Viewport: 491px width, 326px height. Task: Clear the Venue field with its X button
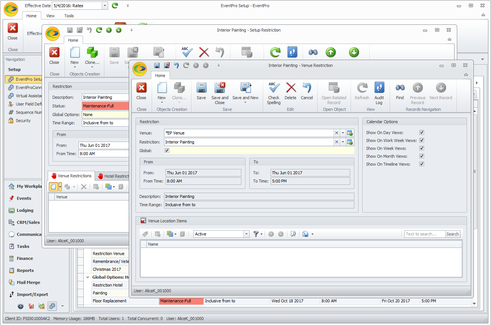click(x=337, y=133)
